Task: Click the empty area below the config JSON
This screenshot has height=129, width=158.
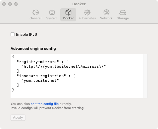Action: (77, 95)
